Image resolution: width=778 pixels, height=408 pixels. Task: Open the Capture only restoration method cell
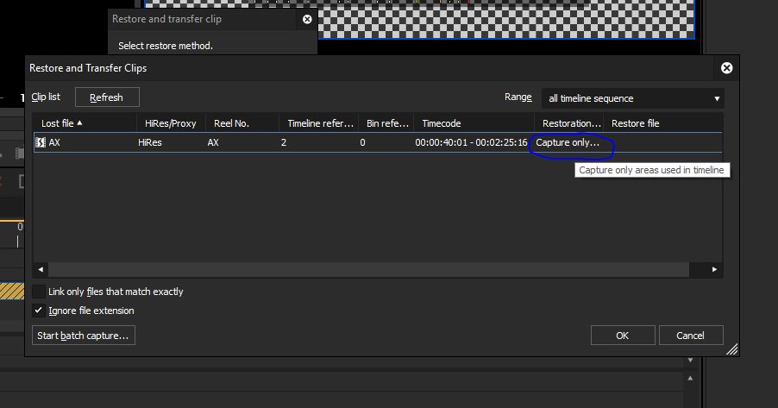tap(568, 142)
